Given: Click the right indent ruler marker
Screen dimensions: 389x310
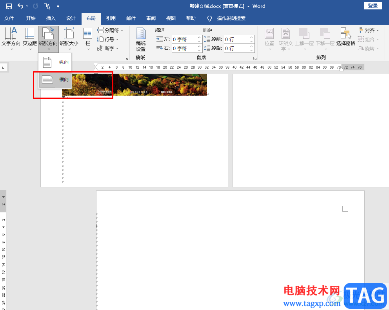Looking at the screenshot, I should [x=342, y=70].
